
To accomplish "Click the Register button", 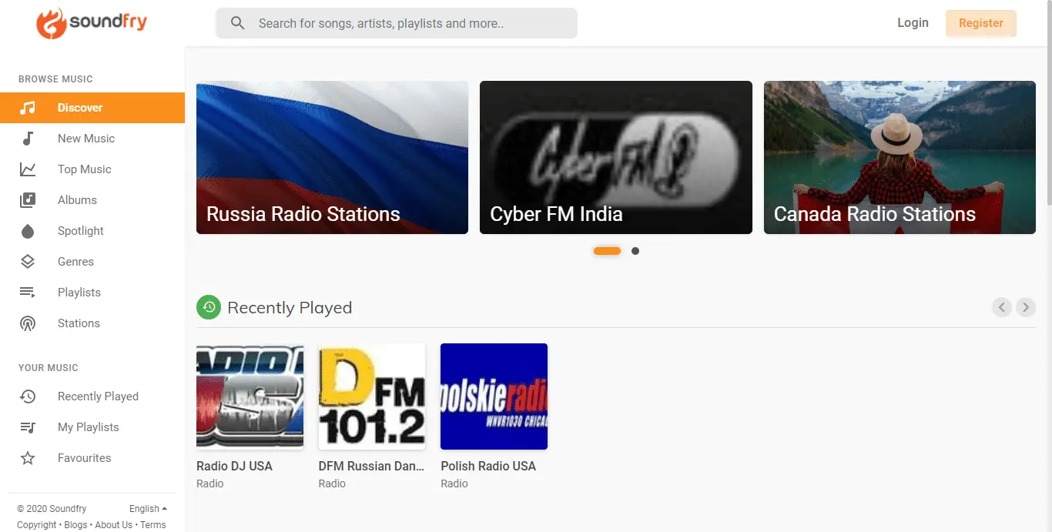I will (x=981, y=23).
